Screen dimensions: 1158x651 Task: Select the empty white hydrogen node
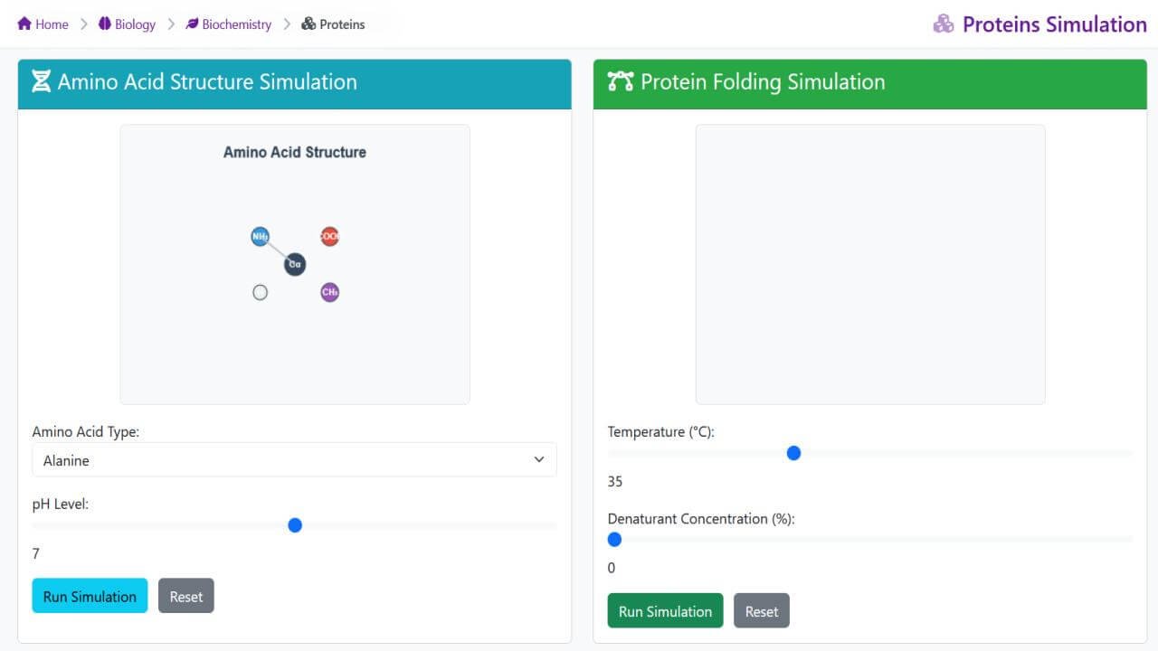click(x=261, y=292)
